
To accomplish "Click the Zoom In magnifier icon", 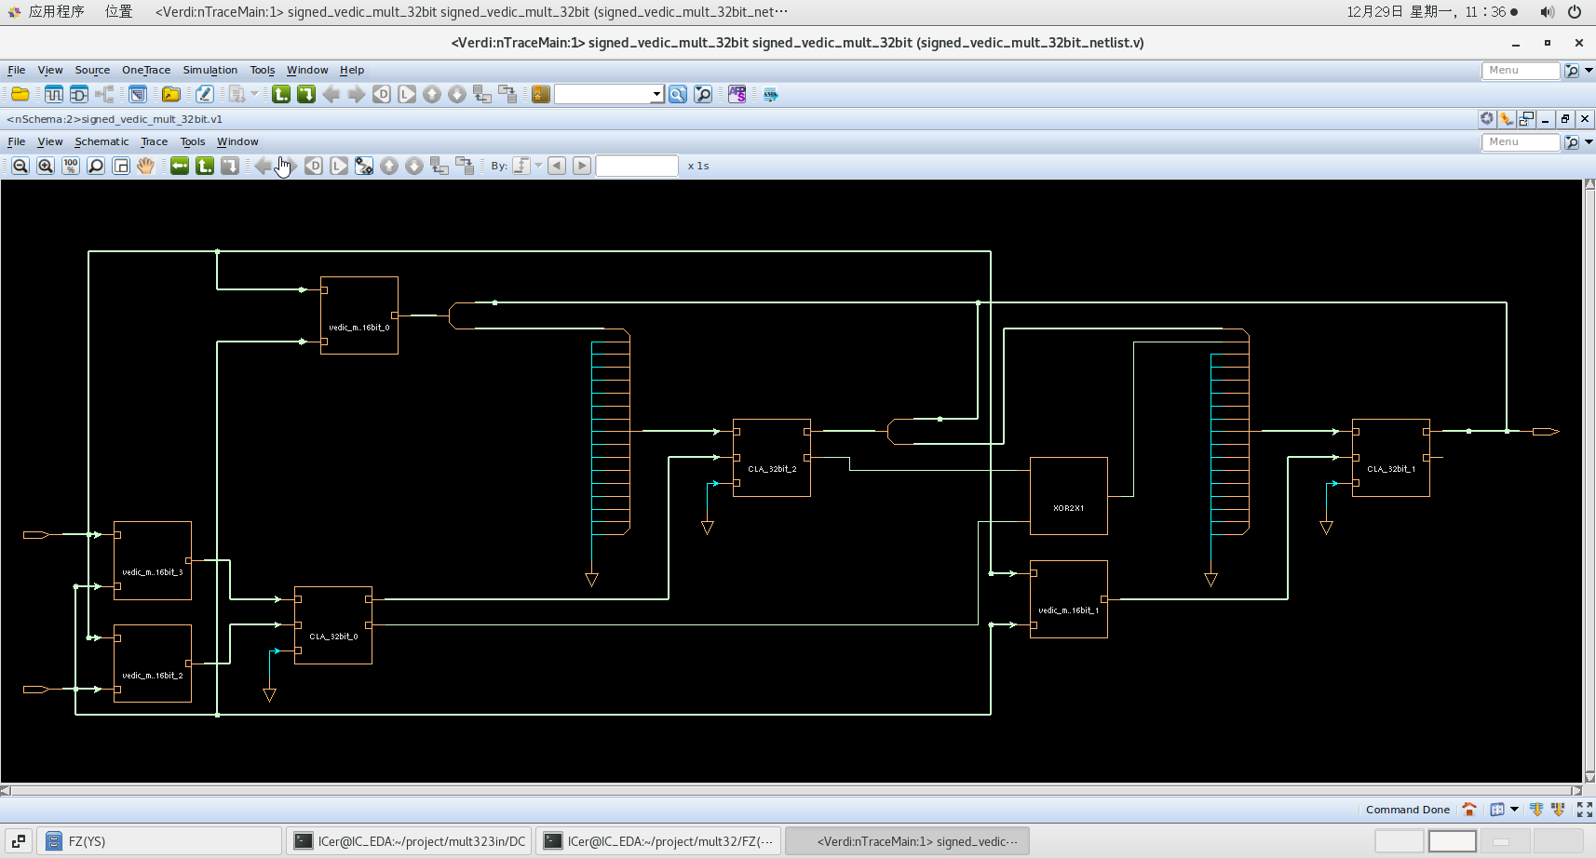I will tap(46, 166).
